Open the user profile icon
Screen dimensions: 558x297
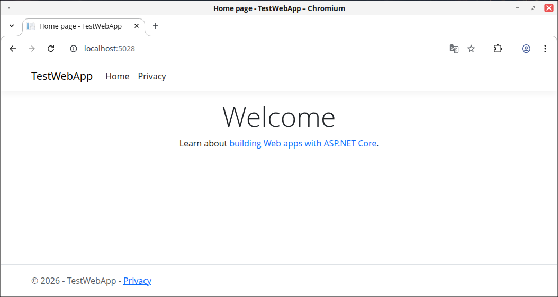526,49
